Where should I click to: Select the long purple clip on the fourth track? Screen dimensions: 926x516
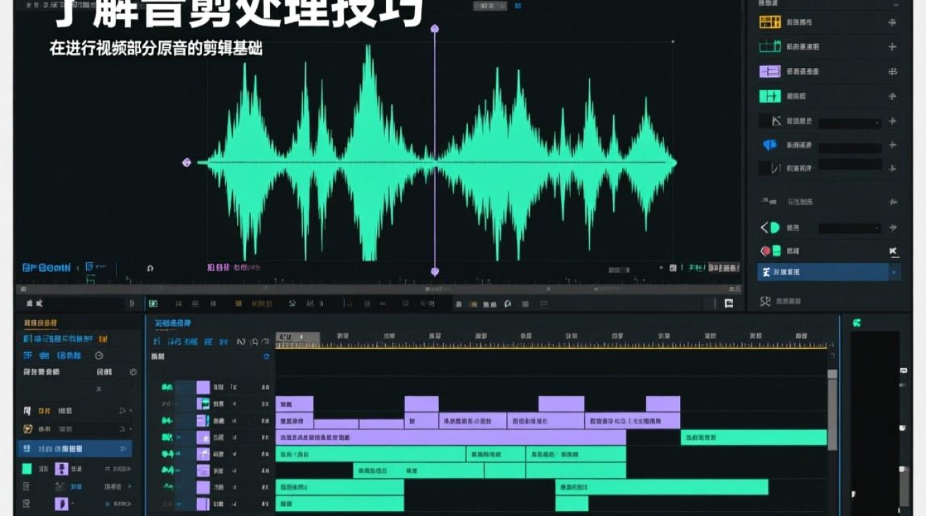[x=451, y=438]
